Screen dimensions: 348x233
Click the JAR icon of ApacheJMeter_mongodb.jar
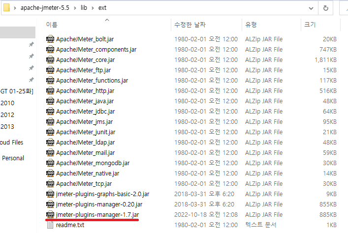50,163
